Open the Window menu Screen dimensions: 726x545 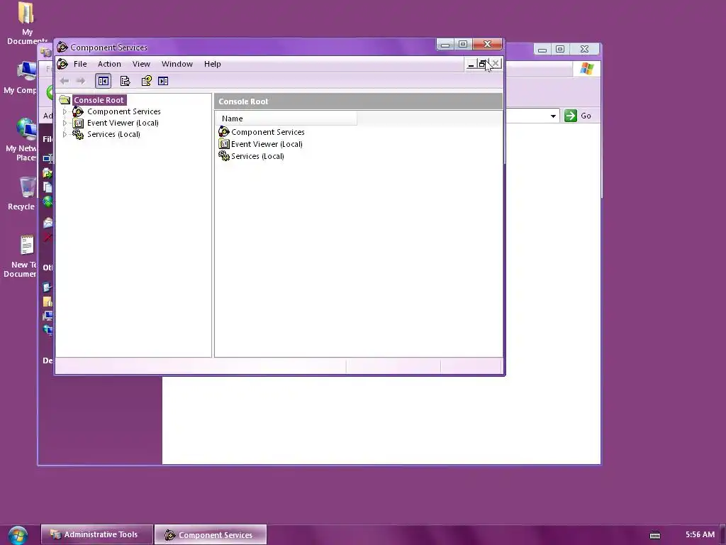click(x=177, y=64)
